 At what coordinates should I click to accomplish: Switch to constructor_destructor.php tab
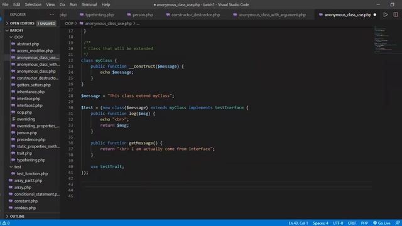(x=193, y=15)
